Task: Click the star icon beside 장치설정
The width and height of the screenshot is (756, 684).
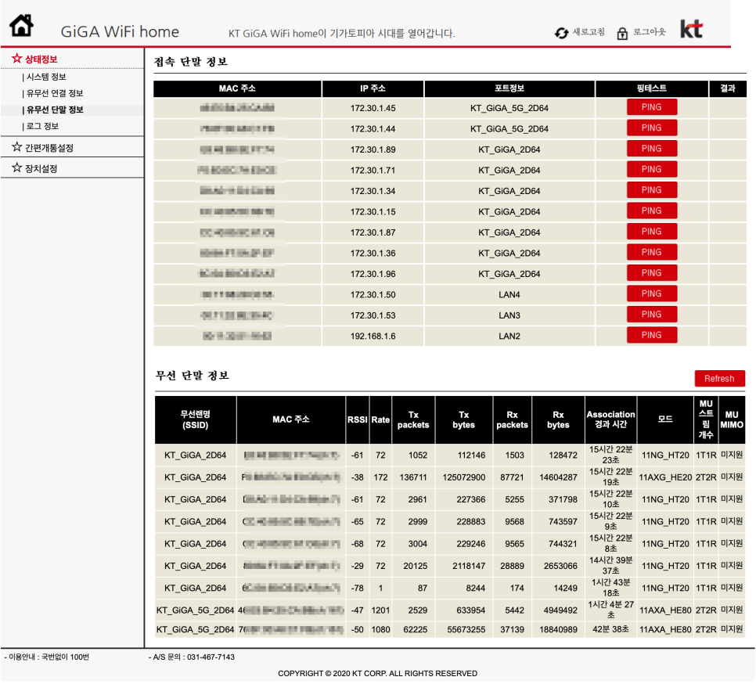Action: click(17, 167)
